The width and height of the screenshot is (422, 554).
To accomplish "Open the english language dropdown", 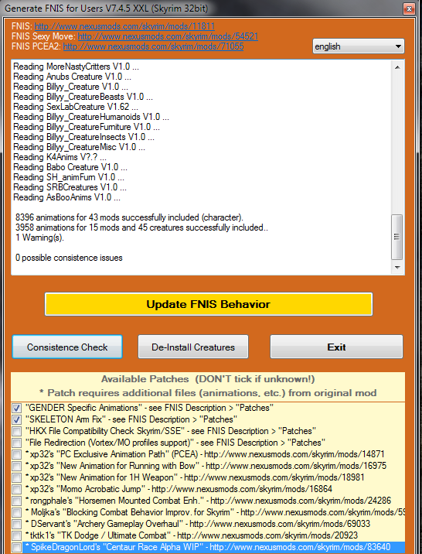I will 359,46.
